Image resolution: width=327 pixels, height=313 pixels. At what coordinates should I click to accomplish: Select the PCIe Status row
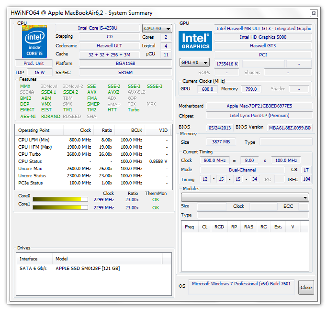[93, 183]
